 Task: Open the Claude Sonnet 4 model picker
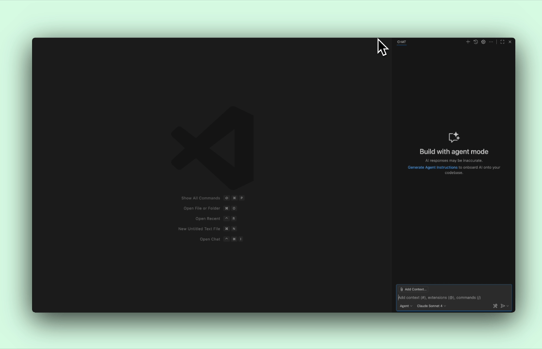[x=431, y=306]
